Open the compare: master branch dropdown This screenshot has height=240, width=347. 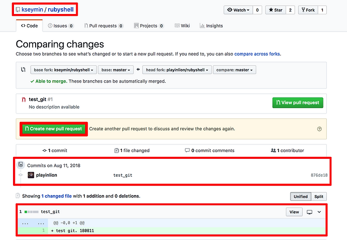(x=234, y=70)
